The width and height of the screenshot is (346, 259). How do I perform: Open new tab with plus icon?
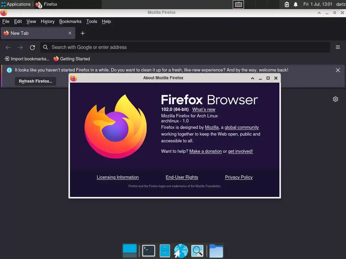(82, 33)
